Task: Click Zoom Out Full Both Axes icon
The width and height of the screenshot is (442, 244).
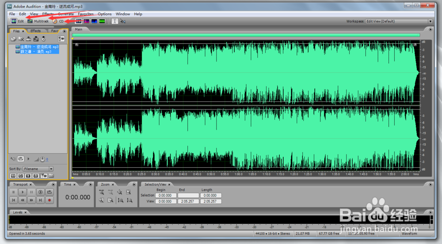Action: (x=119, y=192)
